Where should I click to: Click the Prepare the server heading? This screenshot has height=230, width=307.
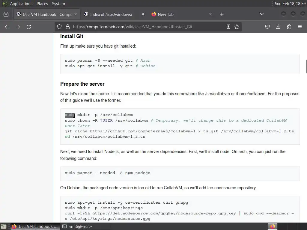pos(82,84)
